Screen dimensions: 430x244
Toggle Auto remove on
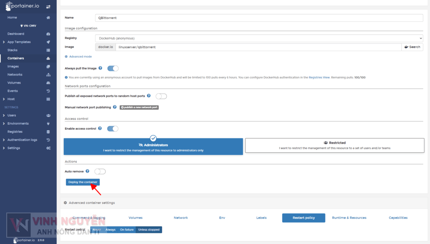click(x=100, y=171)
